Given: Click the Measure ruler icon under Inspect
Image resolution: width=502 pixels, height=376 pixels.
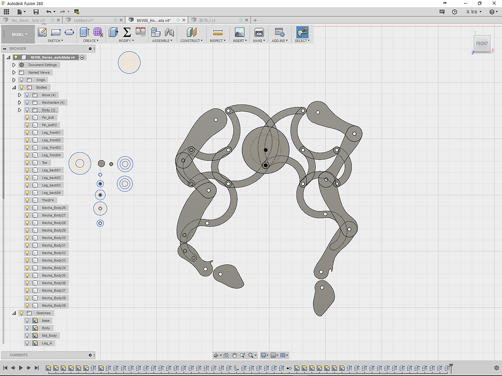Looking at the screenshot, I should tap(218, 32).
